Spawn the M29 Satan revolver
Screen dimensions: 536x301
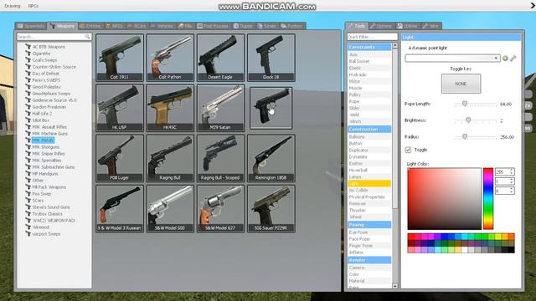pos(220,108)
